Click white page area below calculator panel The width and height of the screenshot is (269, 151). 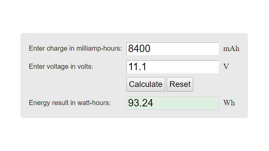pyautogui.click(x=134, y=134)
